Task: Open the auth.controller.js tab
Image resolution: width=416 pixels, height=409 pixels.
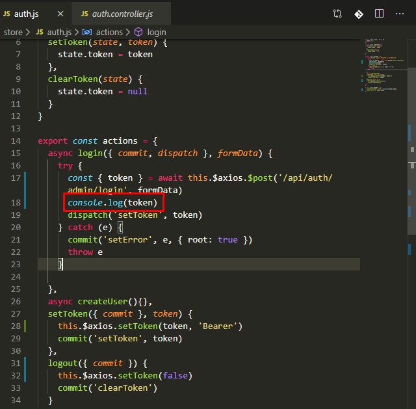Action: pos(122,14)
